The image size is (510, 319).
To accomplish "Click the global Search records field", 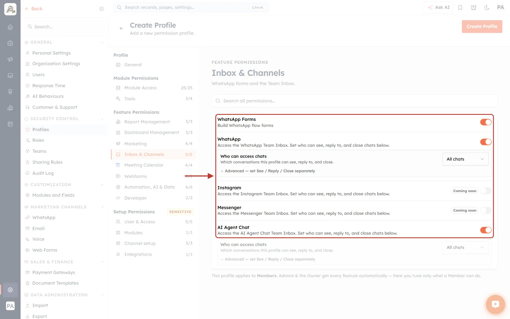I will pyautogui.click(x=191, y=7).
